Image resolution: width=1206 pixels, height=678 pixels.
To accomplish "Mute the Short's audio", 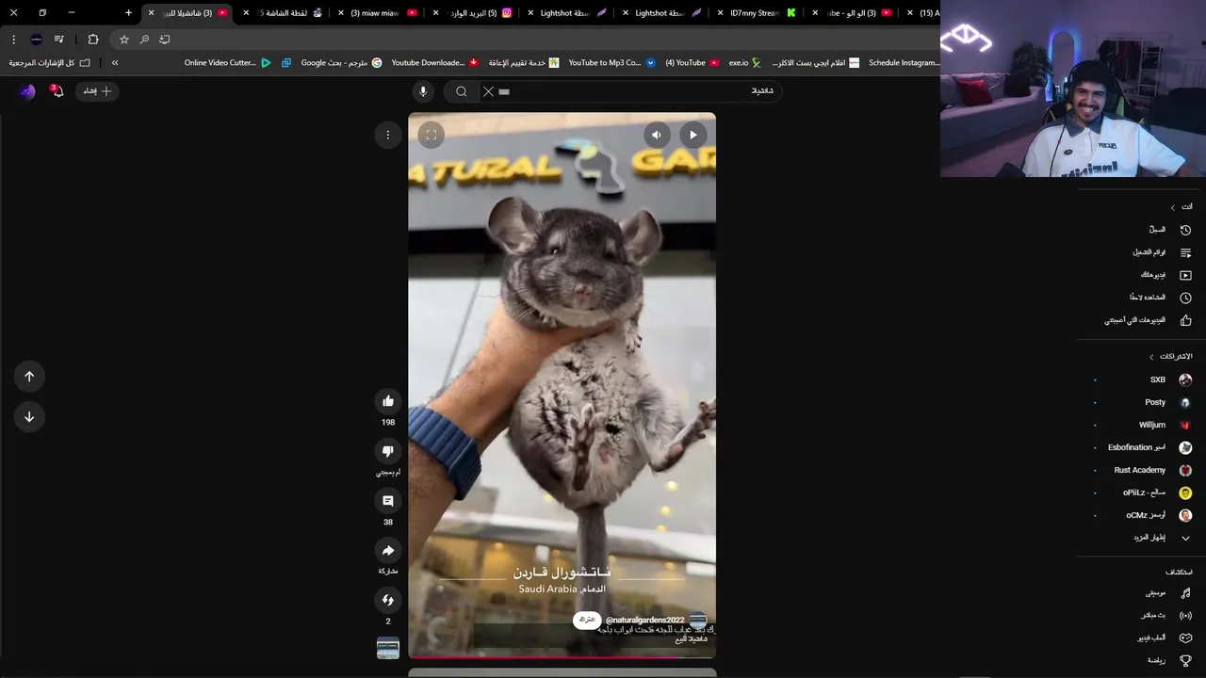I will pos(657,135).
